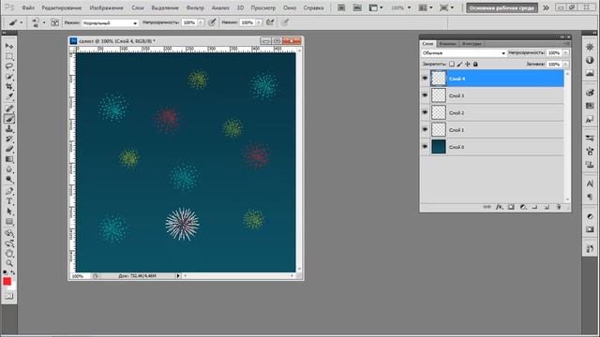
Task: Delete layer using trash icon
Action: click(559, 207)
